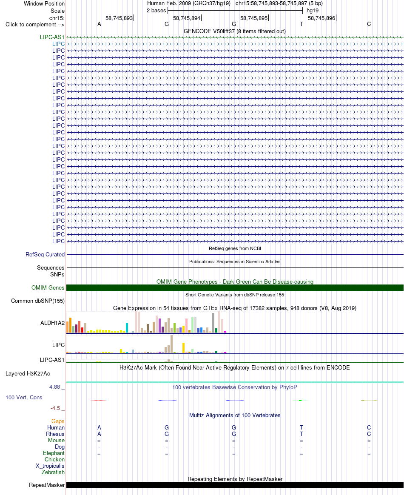
Task: Click base A in the Human alignment row
Action: [x=99, y=428]
